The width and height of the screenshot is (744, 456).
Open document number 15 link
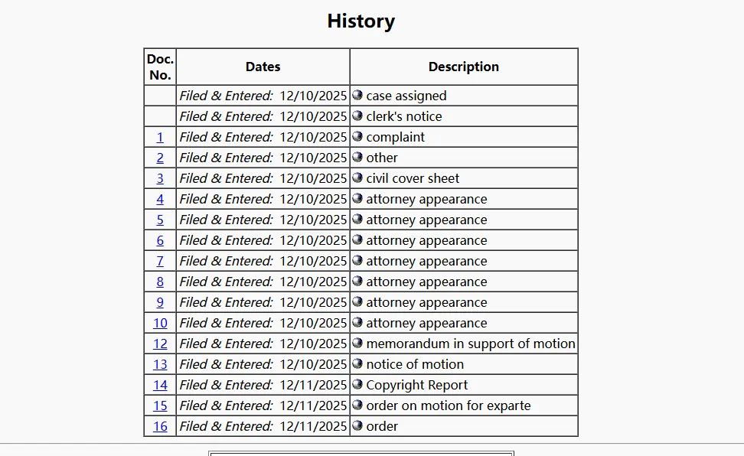point(160,406)
